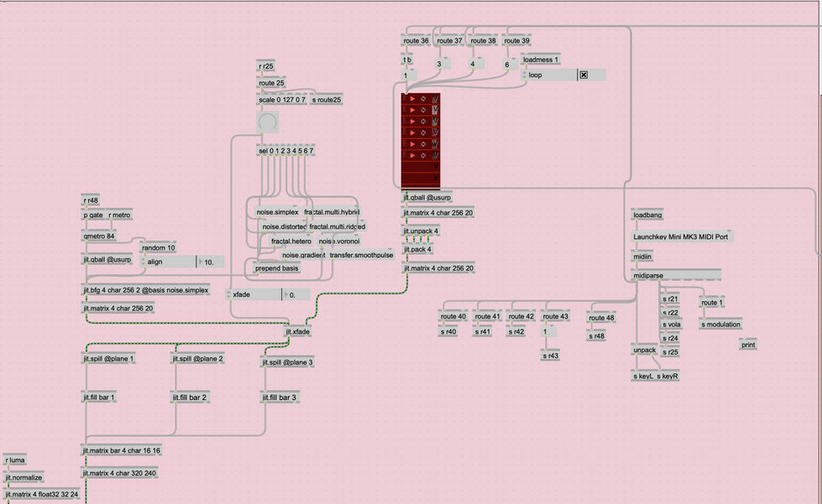Play the first clip in the red playlist

412,99
